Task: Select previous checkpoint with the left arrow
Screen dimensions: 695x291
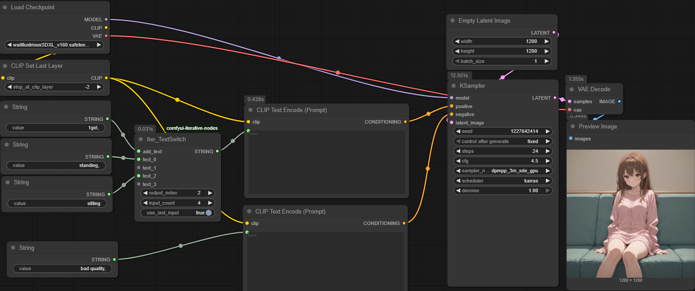Action: 9,45
